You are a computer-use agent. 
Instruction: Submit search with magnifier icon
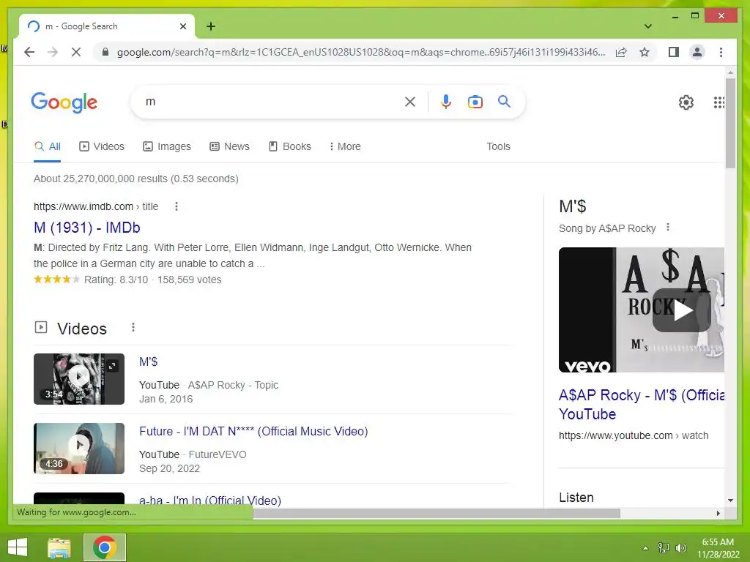pos(504,101)
